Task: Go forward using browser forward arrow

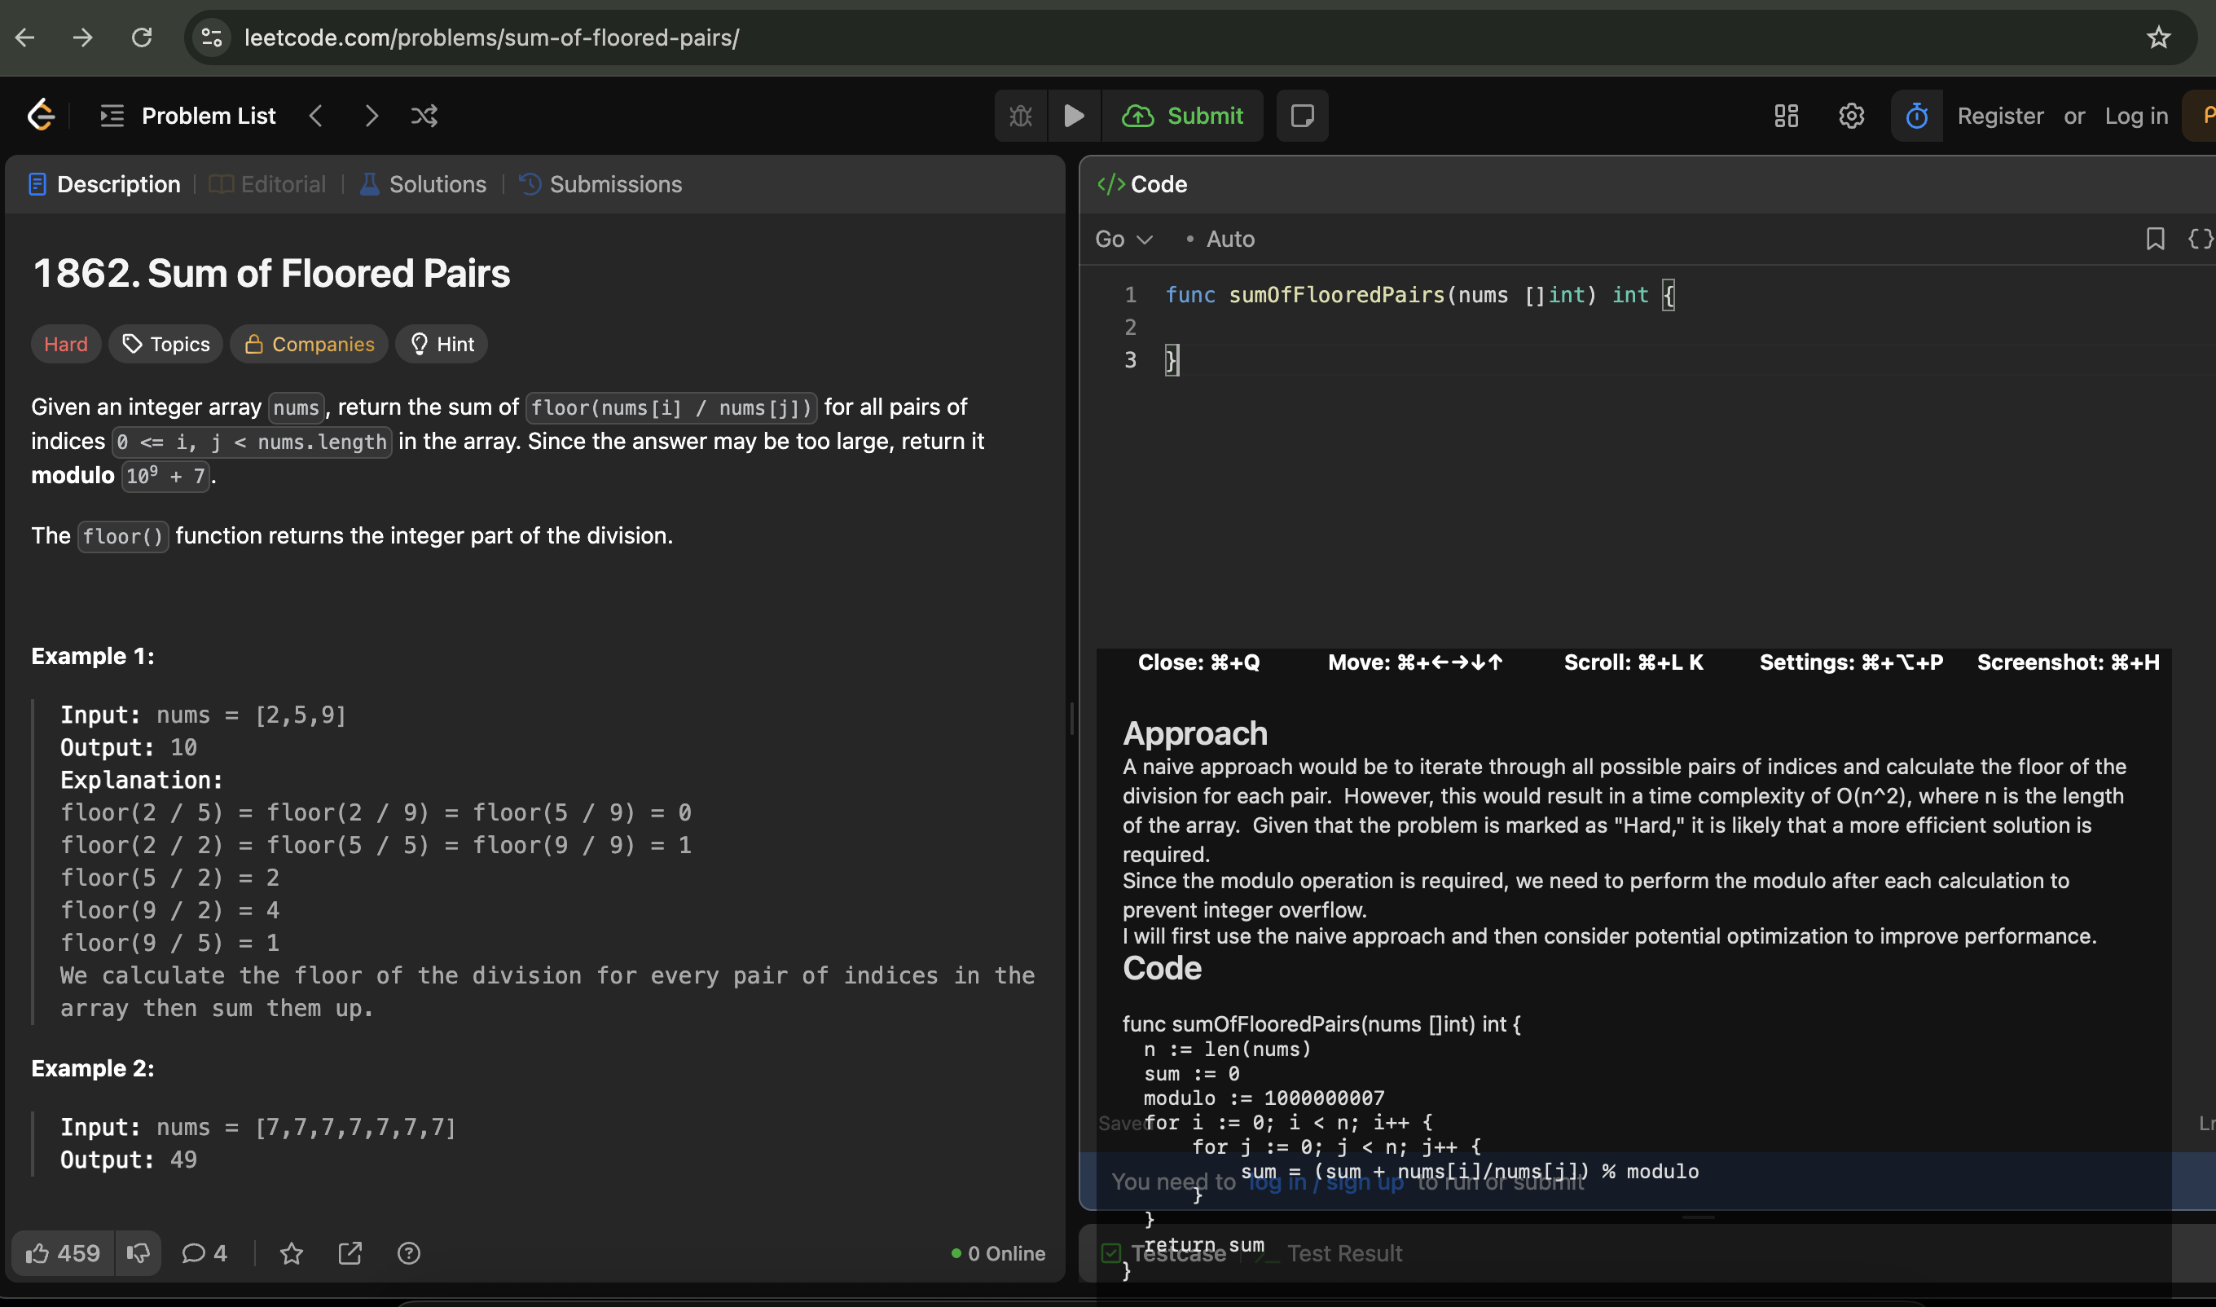Action: (83, 37)
